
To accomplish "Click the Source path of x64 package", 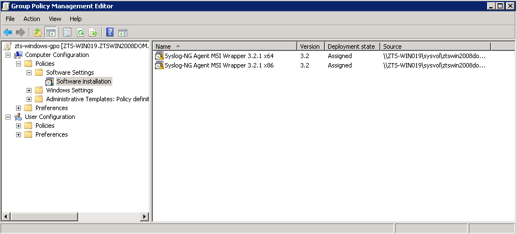I will click(x=435, y=56).
